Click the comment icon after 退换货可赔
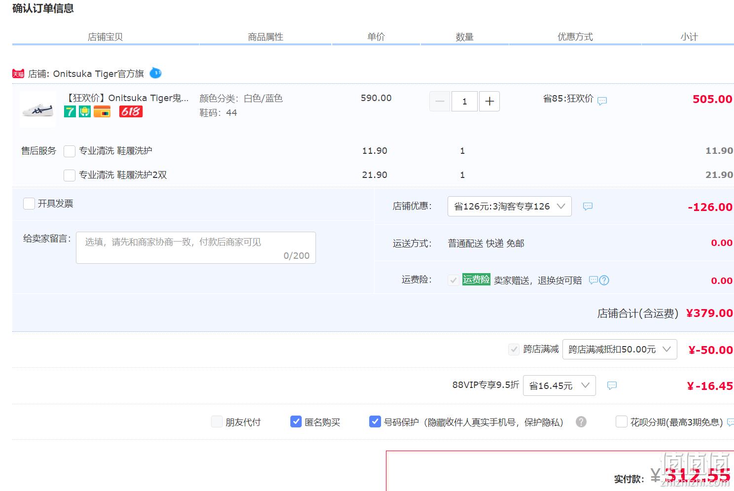 pos(594,280)
